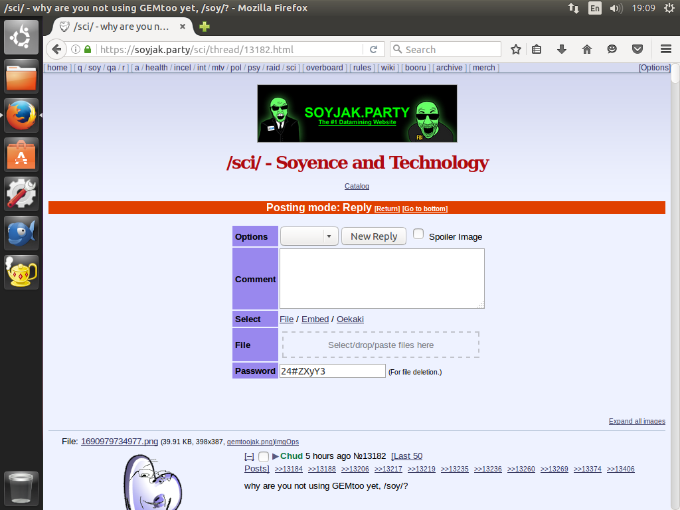The image size is (680, 510).
Task: Open the Ubuntu system settings launcher icon
Action: [22, 194]
